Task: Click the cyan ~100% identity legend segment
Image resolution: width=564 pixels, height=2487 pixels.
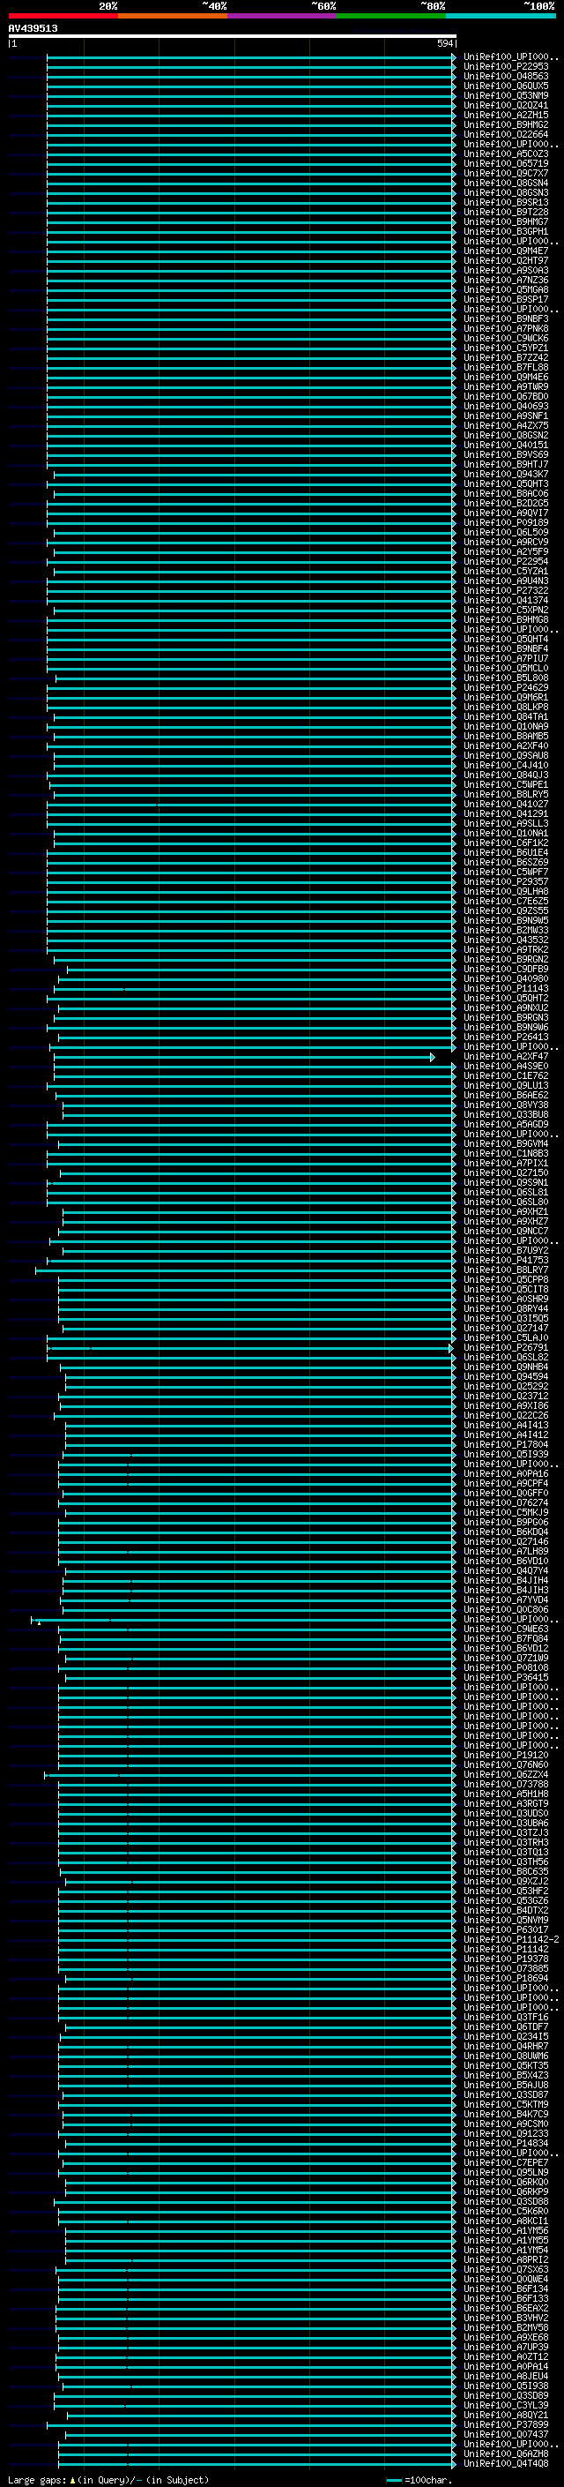Action: [500, 16]
